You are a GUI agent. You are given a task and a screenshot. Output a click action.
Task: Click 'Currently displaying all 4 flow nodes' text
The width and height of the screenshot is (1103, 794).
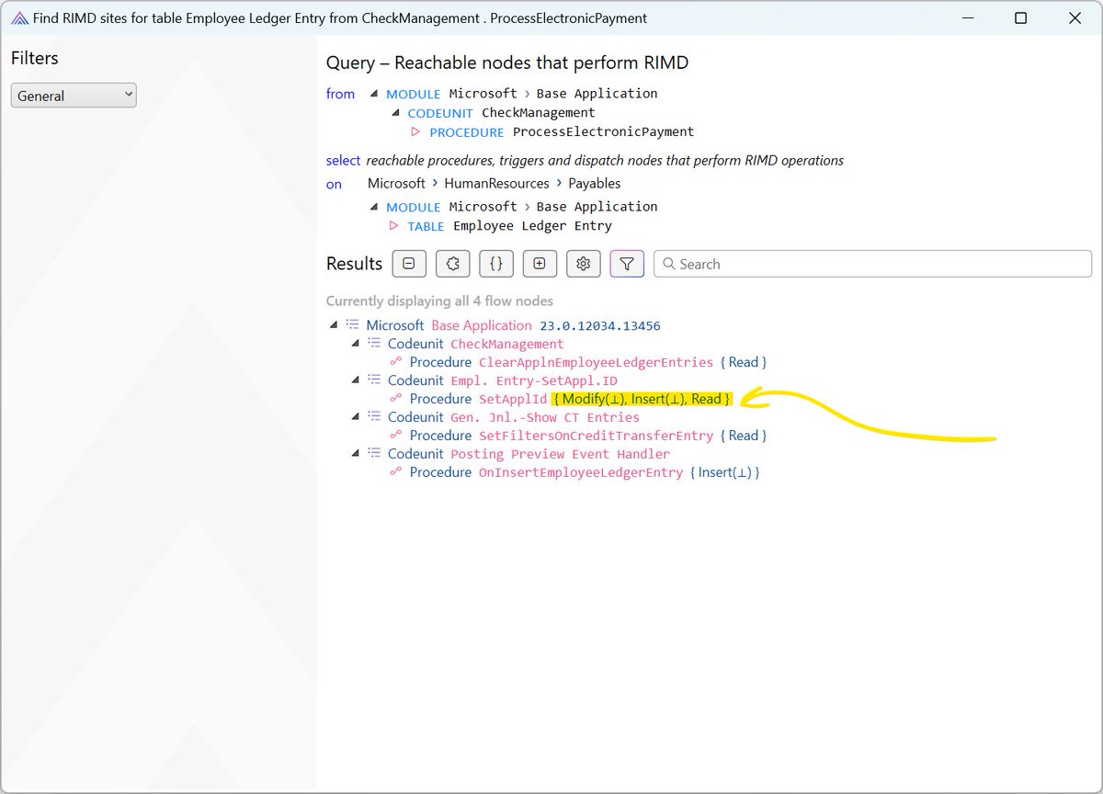pos(439,301)
